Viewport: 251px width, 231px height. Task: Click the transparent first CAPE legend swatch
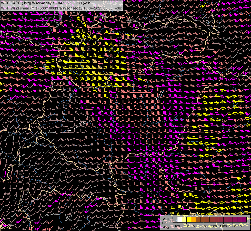175,219
